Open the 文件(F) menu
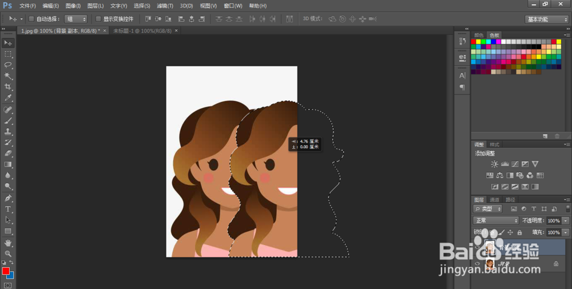Viewport: 572px width, 289px height. (x=27, y=6)
